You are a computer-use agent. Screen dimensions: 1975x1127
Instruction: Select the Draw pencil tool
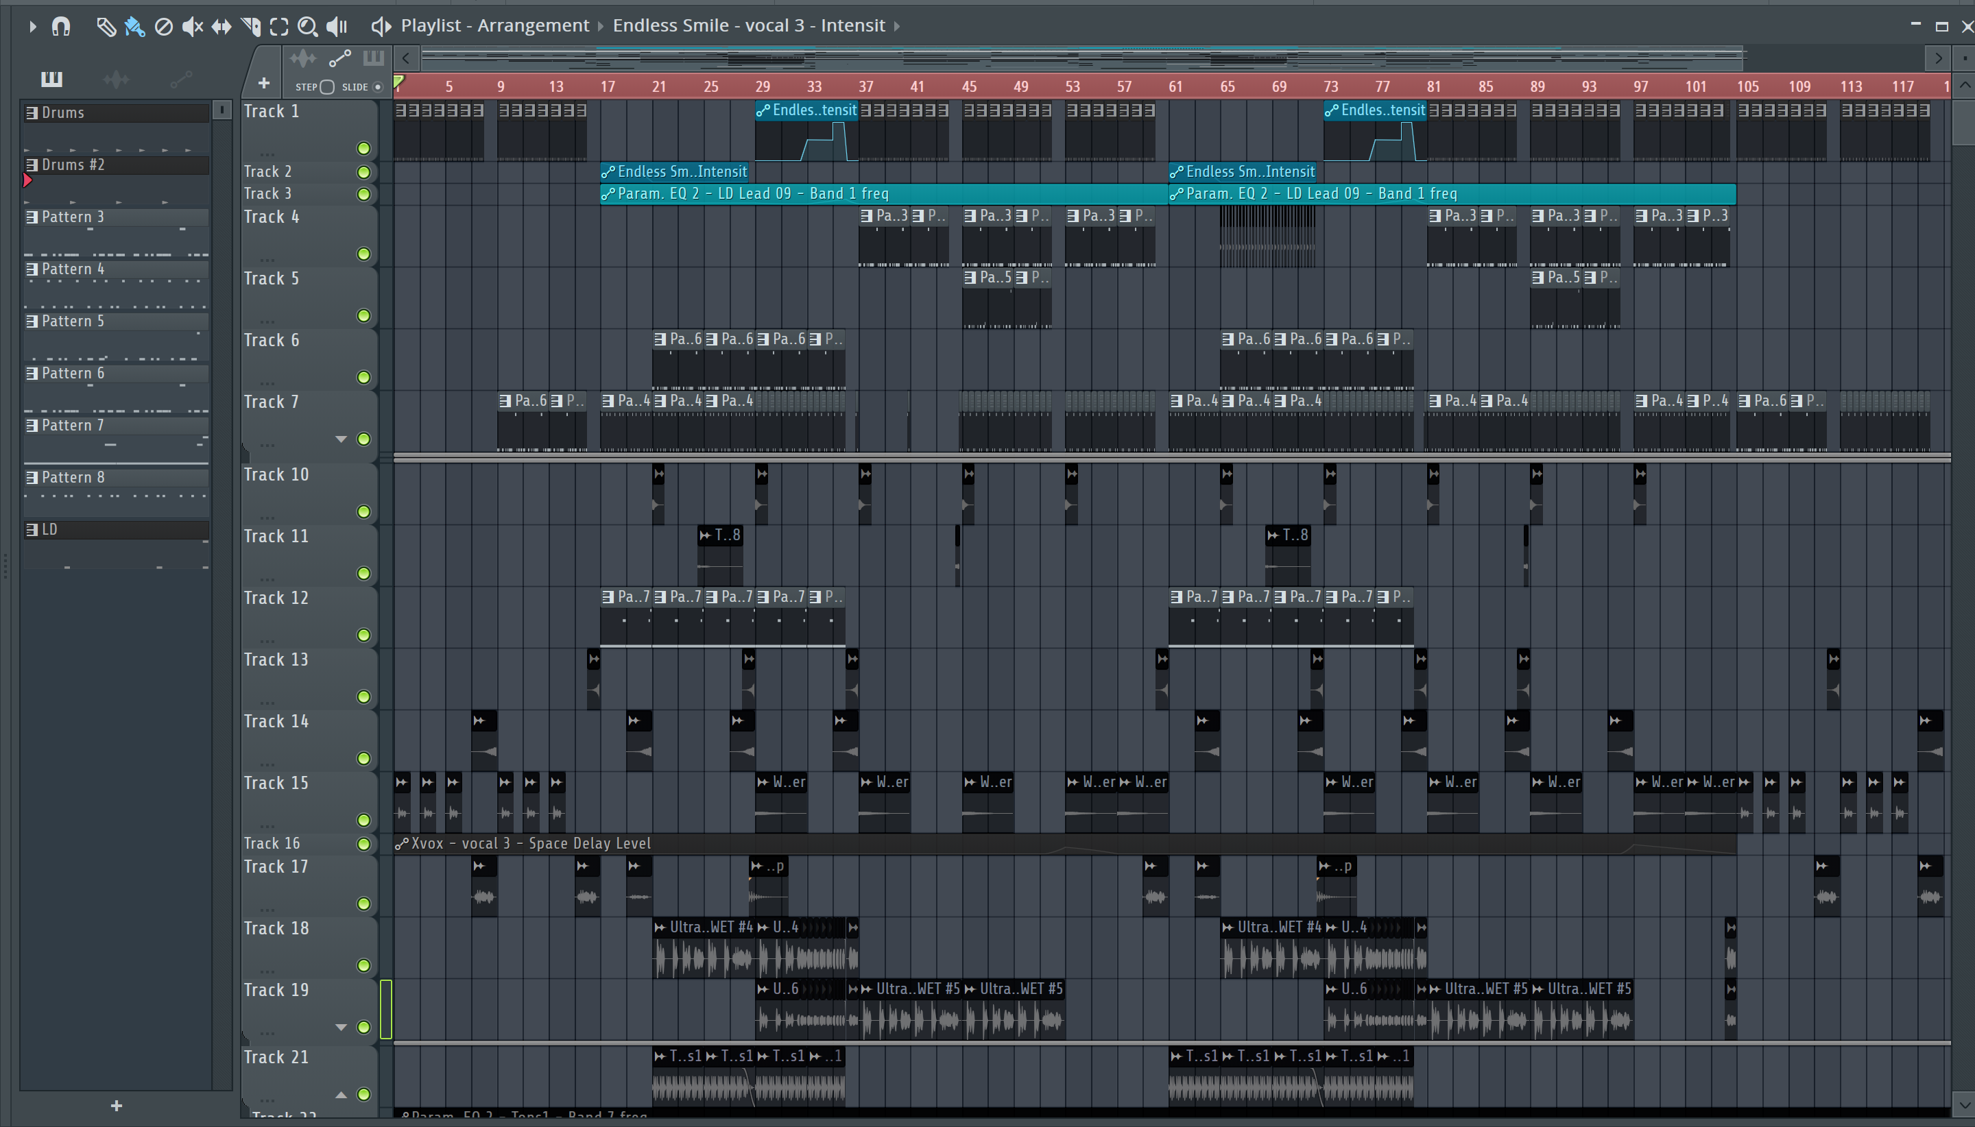tap(106, 26)
